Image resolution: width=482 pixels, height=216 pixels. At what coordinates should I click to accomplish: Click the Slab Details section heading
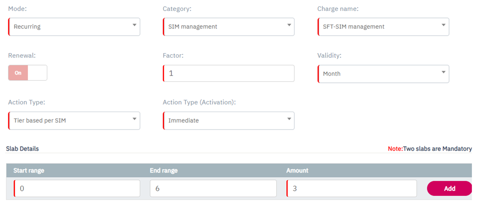coord(22,149)
